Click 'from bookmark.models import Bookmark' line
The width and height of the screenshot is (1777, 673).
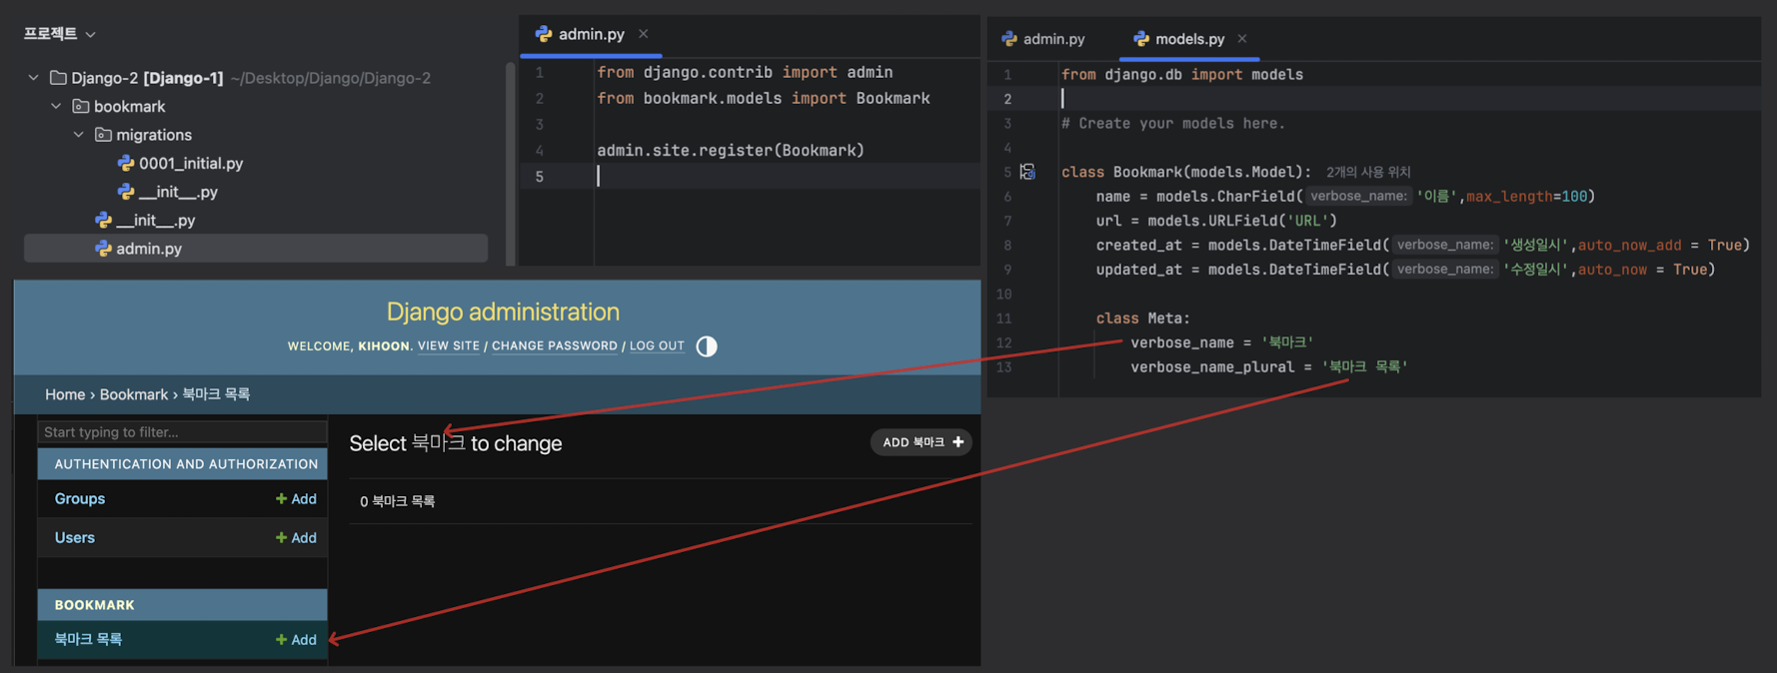tap(764, 98)
